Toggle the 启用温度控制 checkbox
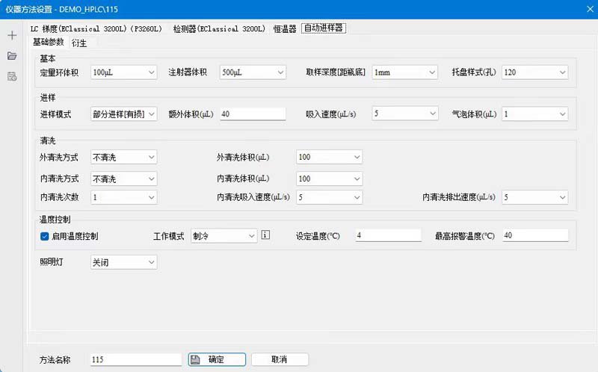The height and width of the screenshot is (372, 598). (x=44, y=236)
